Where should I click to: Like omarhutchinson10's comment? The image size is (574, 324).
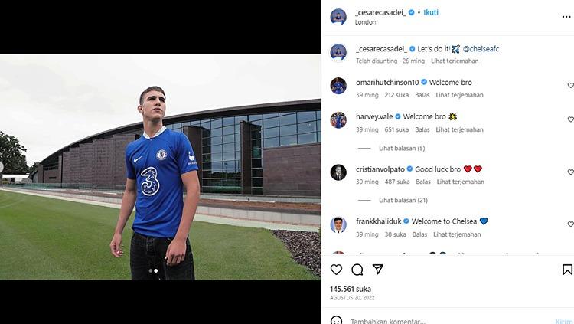tap(570, 86)
